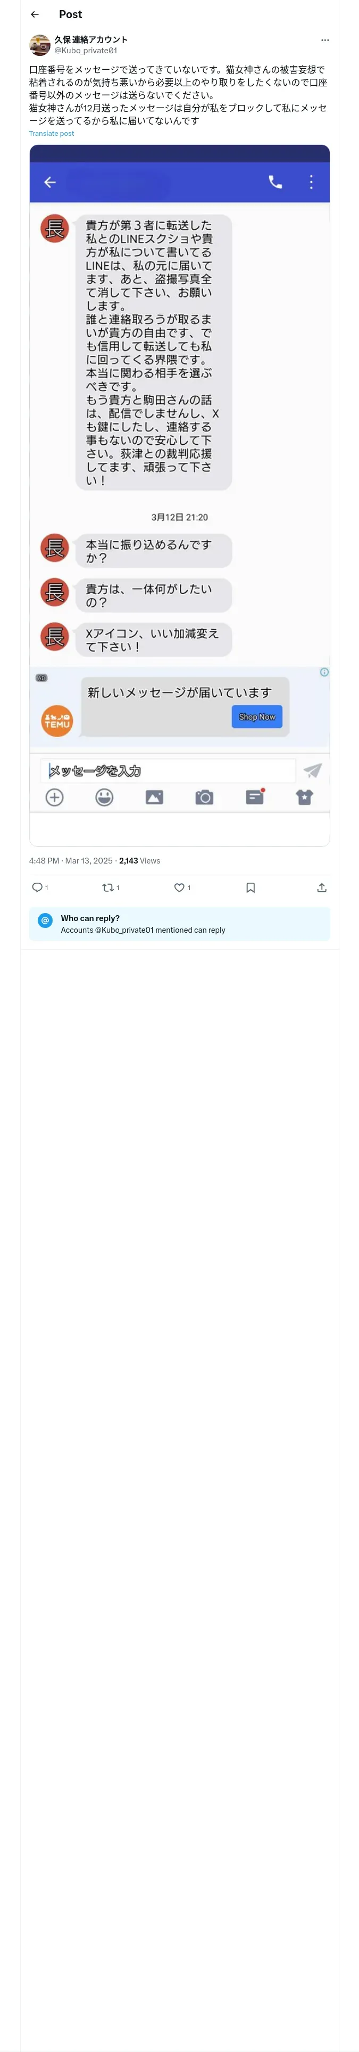Click the circled plus attachment icon
This screenshot has height=2052, width=359.
[54, 797]
